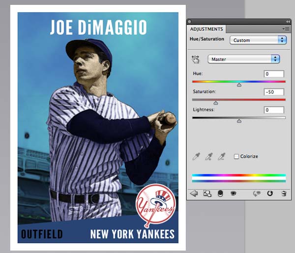
Task: Click JOE DiMAGGIO title on card
Action: click(98, 28)
